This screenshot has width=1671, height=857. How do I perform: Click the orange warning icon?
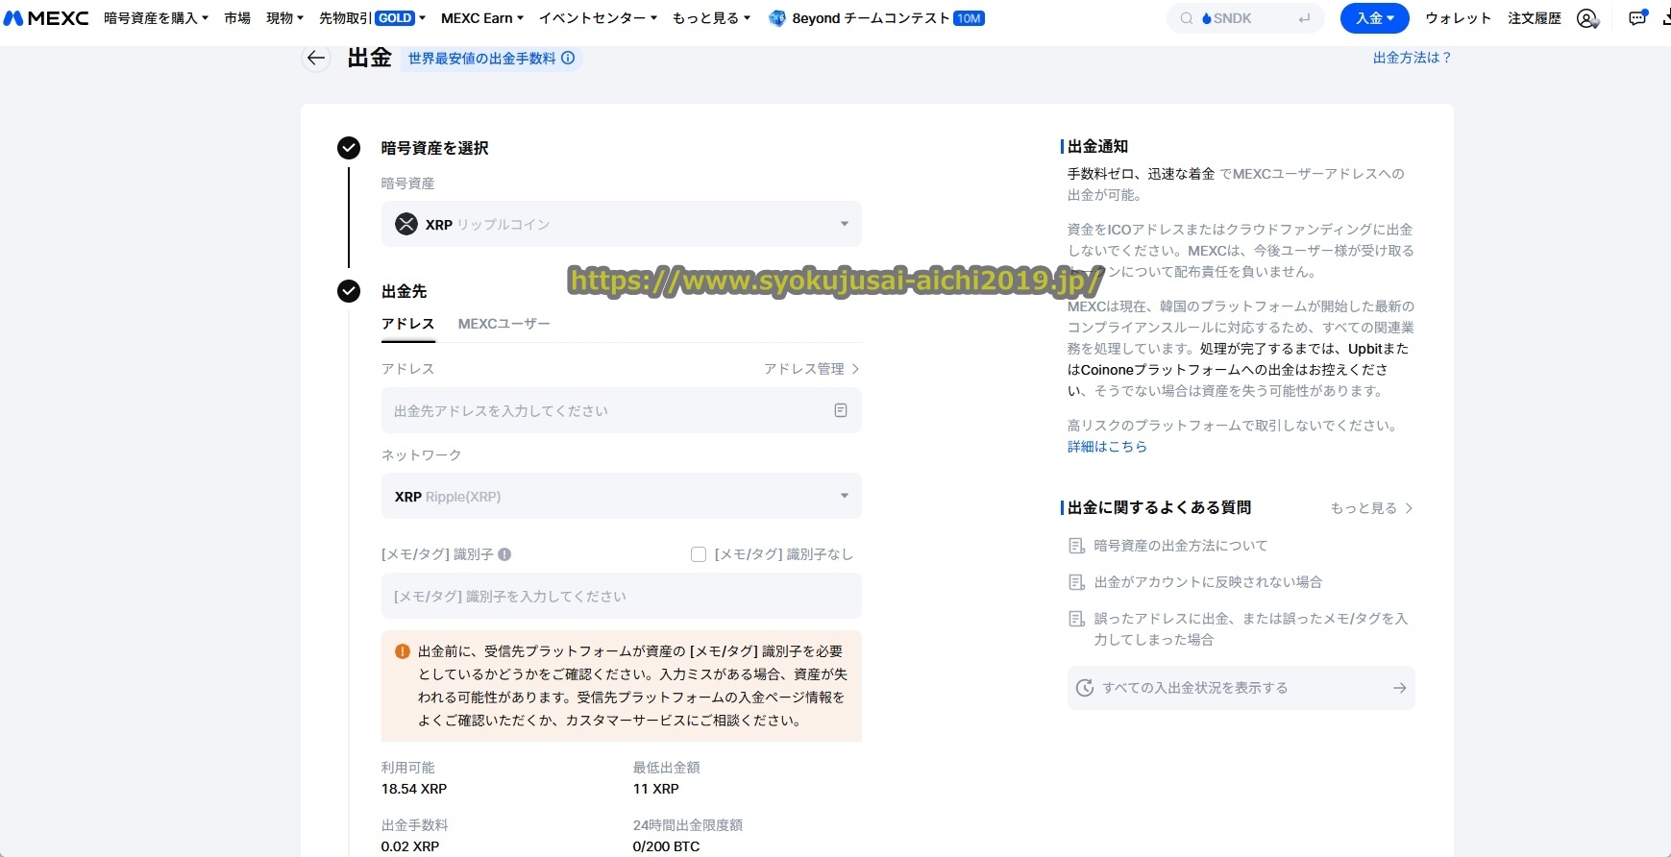click(403, 651)
